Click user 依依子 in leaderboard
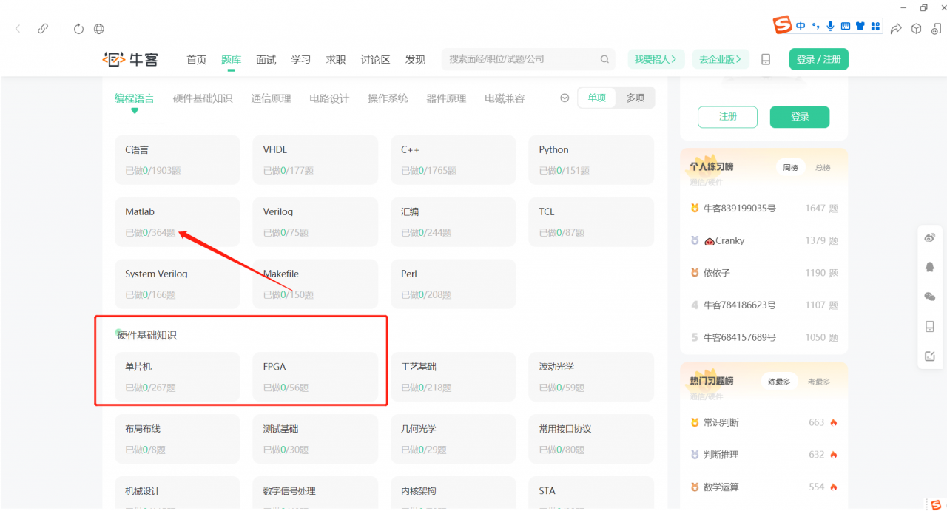This screenshot has height=511, width=947. pyautogui.click(x=717, y=273)
